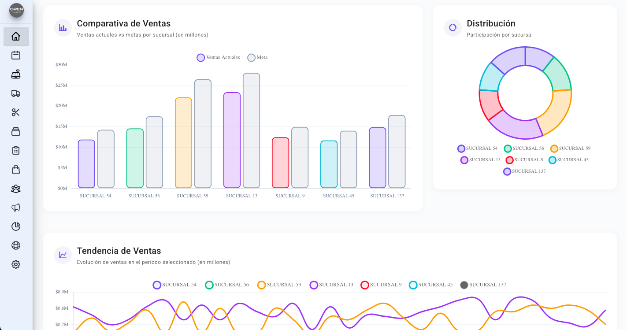The height and width of the screenshot is (330, 627).
Task: Click the SUCURSAL 13 bar in the chart
Action: pos(232,141)
